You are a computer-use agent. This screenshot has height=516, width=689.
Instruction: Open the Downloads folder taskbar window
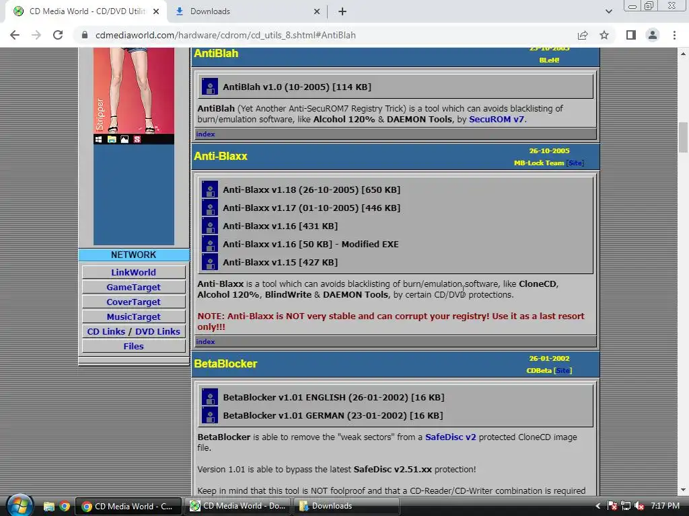(347, 506)
